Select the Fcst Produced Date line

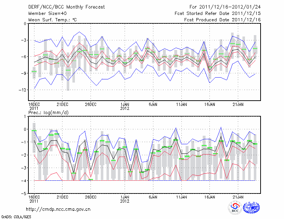[x=223, y=20]
